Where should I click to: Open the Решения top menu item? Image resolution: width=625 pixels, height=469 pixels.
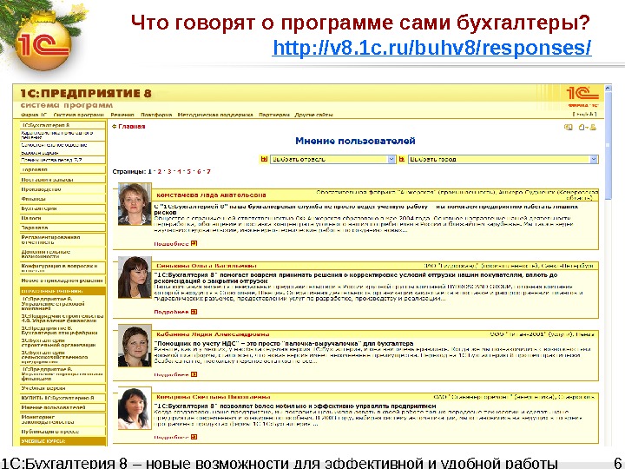(122, 115)
